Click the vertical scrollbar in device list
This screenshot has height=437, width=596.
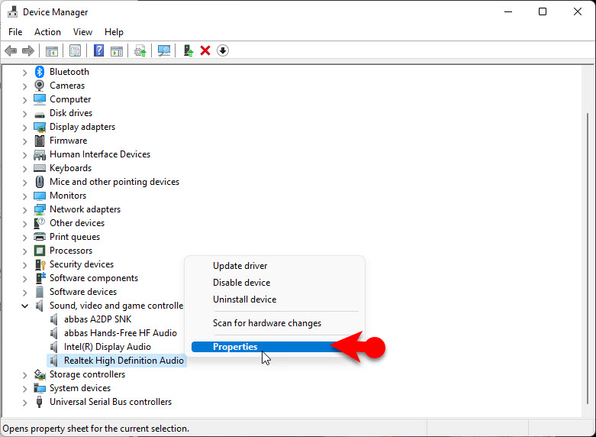[x=586, y=229]
